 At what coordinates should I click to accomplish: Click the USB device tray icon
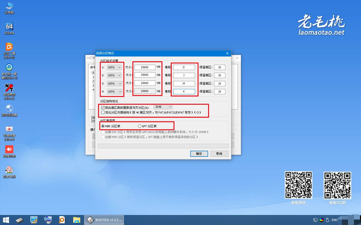327,220
